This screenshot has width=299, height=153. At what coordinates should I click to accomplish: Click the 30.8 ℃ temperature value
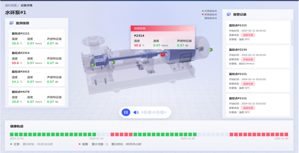(17, 102)
